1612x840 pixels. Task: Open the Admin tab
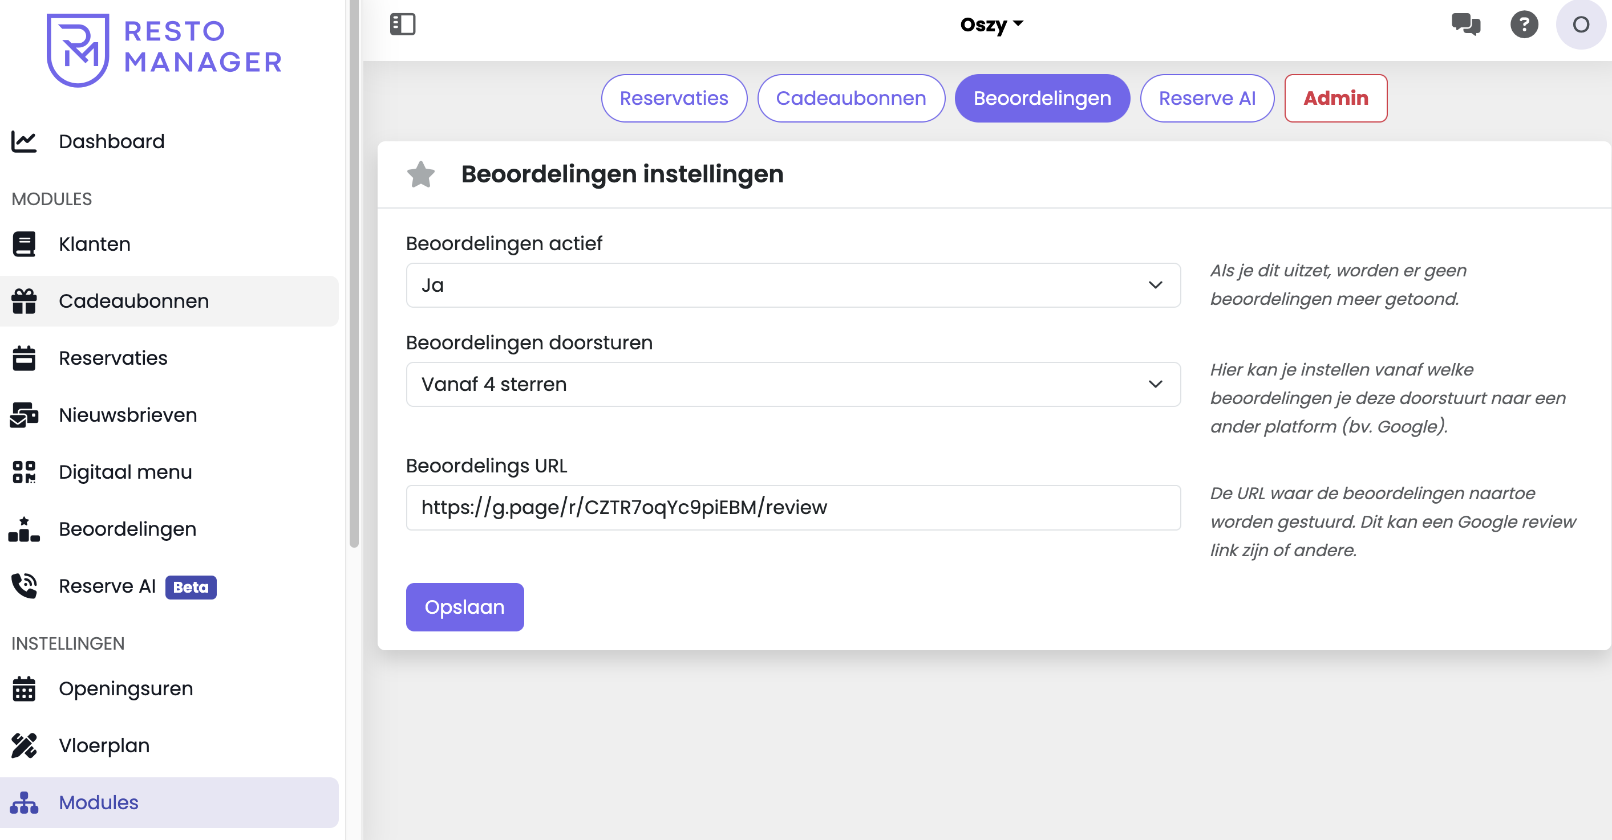click(1336, 98)
